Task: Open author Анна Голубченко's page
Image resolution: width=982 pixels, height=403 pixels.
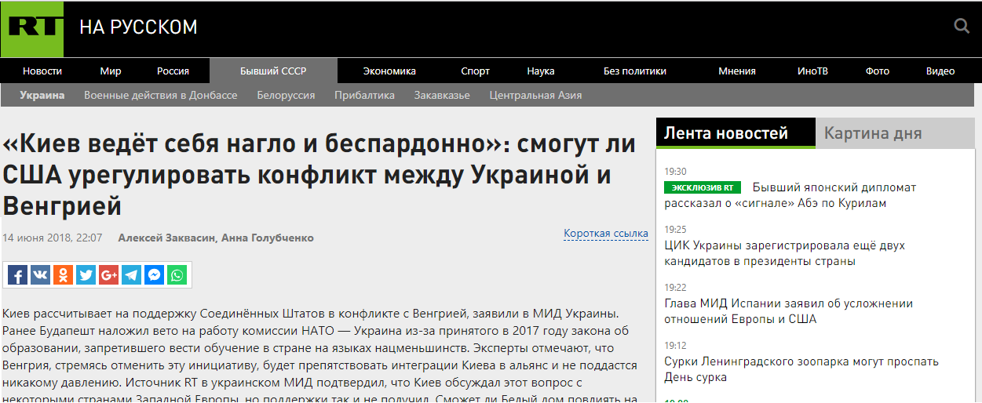Action: coord(268,238)
